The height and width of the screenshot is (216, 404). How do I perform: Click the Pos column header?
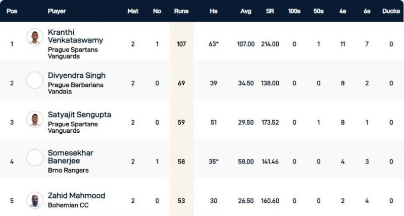point(11,11)
